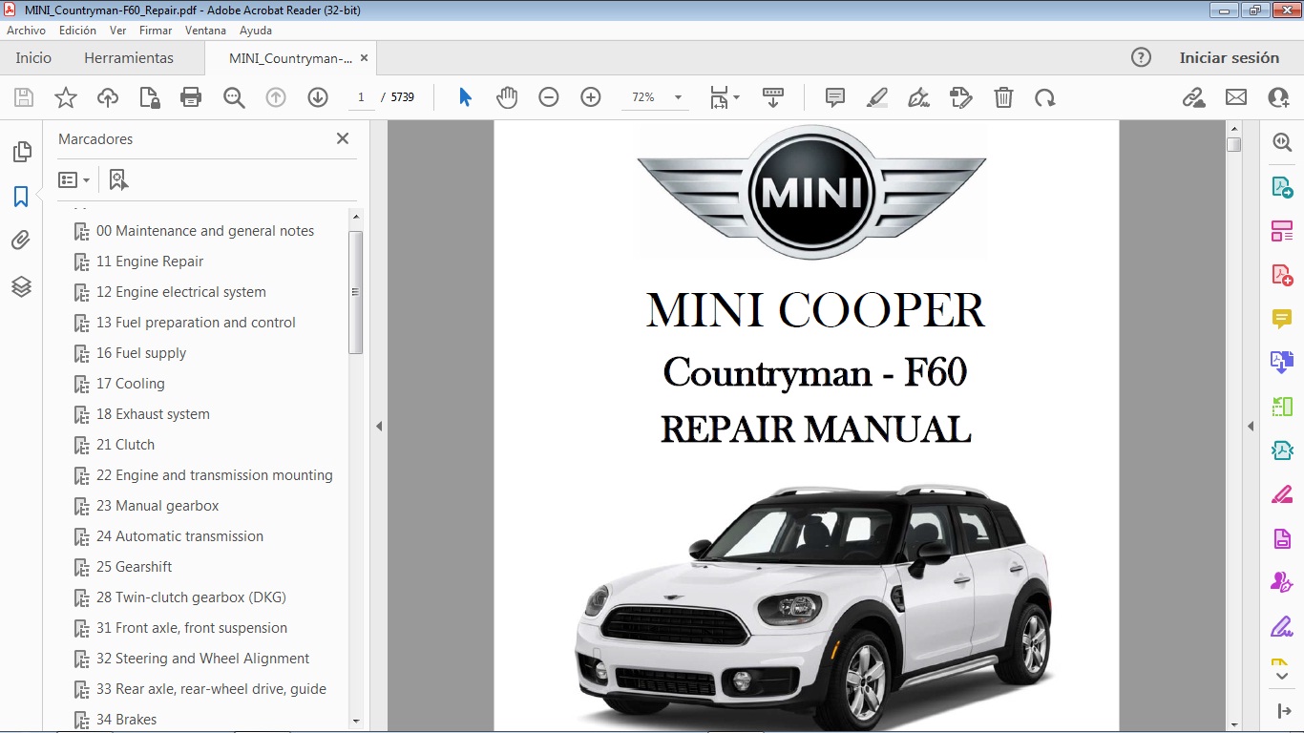Select the Highlight text tool
Screen dimensions: 1304x733
coord(876,96)
